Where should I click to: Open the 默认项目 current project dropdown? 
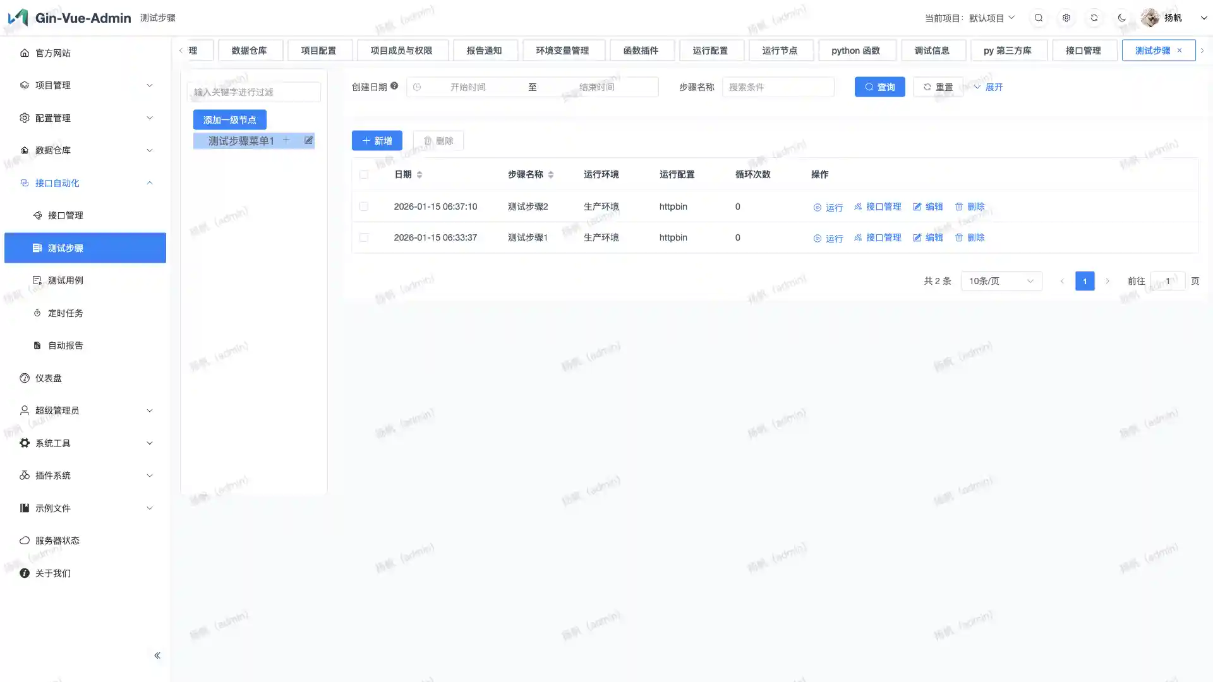point(991,18)
